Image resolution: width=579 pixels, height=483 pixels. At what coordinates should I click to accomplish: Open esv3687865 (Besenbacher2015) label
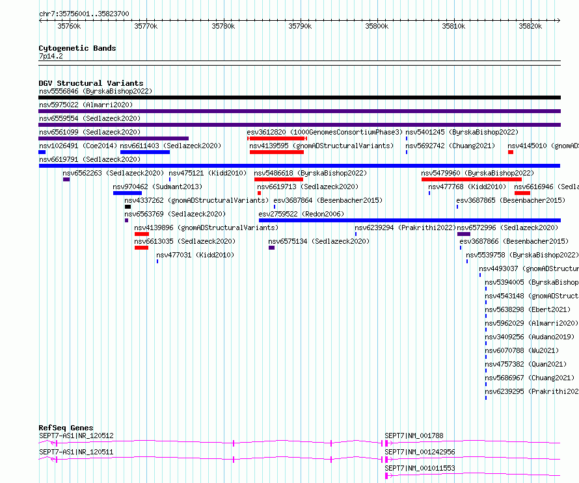(x=511, y=200)
